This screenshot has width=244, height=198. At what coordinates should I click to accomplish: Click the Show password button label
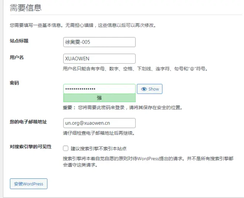click(x=153, y=89)
